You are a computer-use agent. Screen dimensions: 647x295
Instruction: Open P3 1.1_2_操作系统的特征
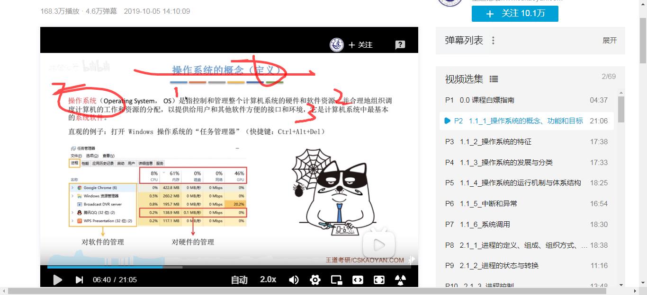(527, 142)
